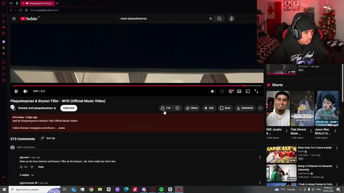Like the @jzrauto comment
Screen dimensions: 344x193
tap(21, 167)
